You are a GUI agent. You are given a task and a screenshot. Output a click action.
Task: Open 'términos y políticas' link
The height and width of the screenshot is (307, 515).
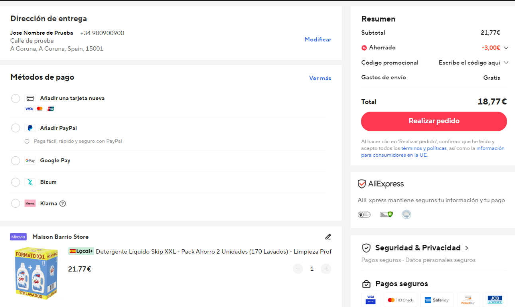pos(424,148)
